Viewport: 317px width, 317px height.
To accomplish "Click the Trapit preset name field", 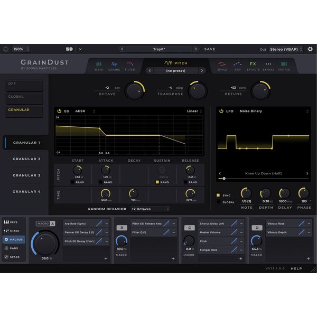I will 159,49.
